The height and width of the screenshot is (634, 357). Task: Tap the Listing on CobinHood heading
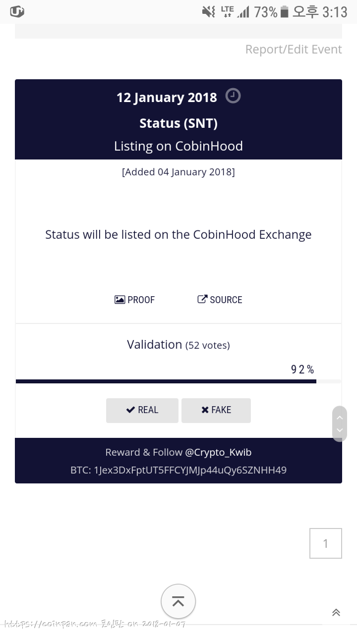pos(178,146)
